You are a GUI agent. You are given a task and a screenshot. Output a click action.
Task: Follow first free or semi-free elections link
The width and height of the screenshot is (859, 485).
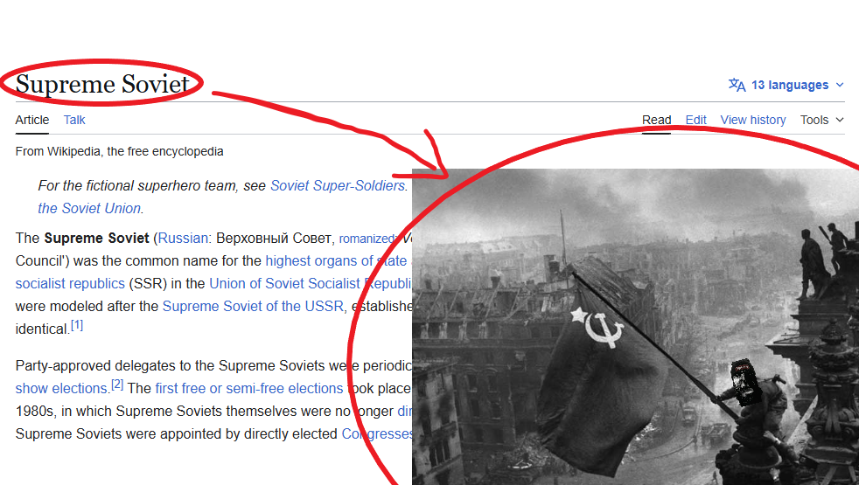(249, 388)
